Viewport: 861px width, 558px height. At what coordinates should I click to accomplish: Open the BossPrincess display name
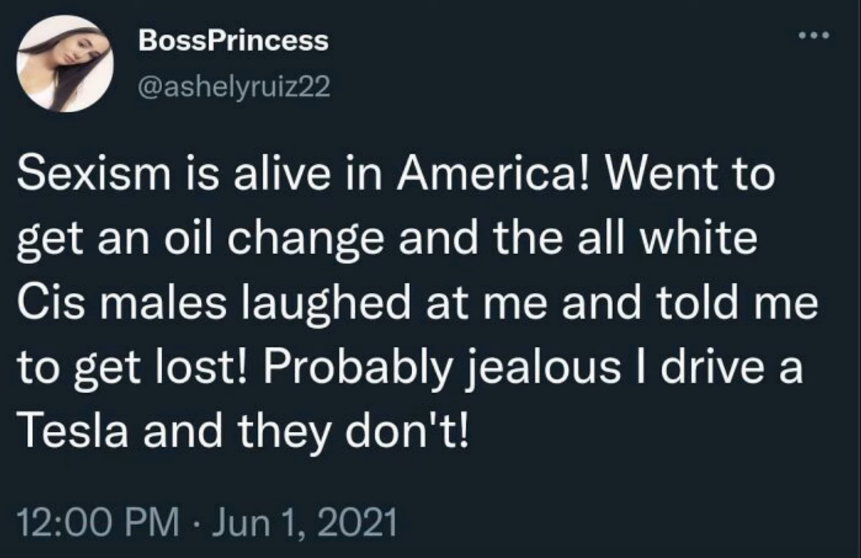(x=233, y=40)
